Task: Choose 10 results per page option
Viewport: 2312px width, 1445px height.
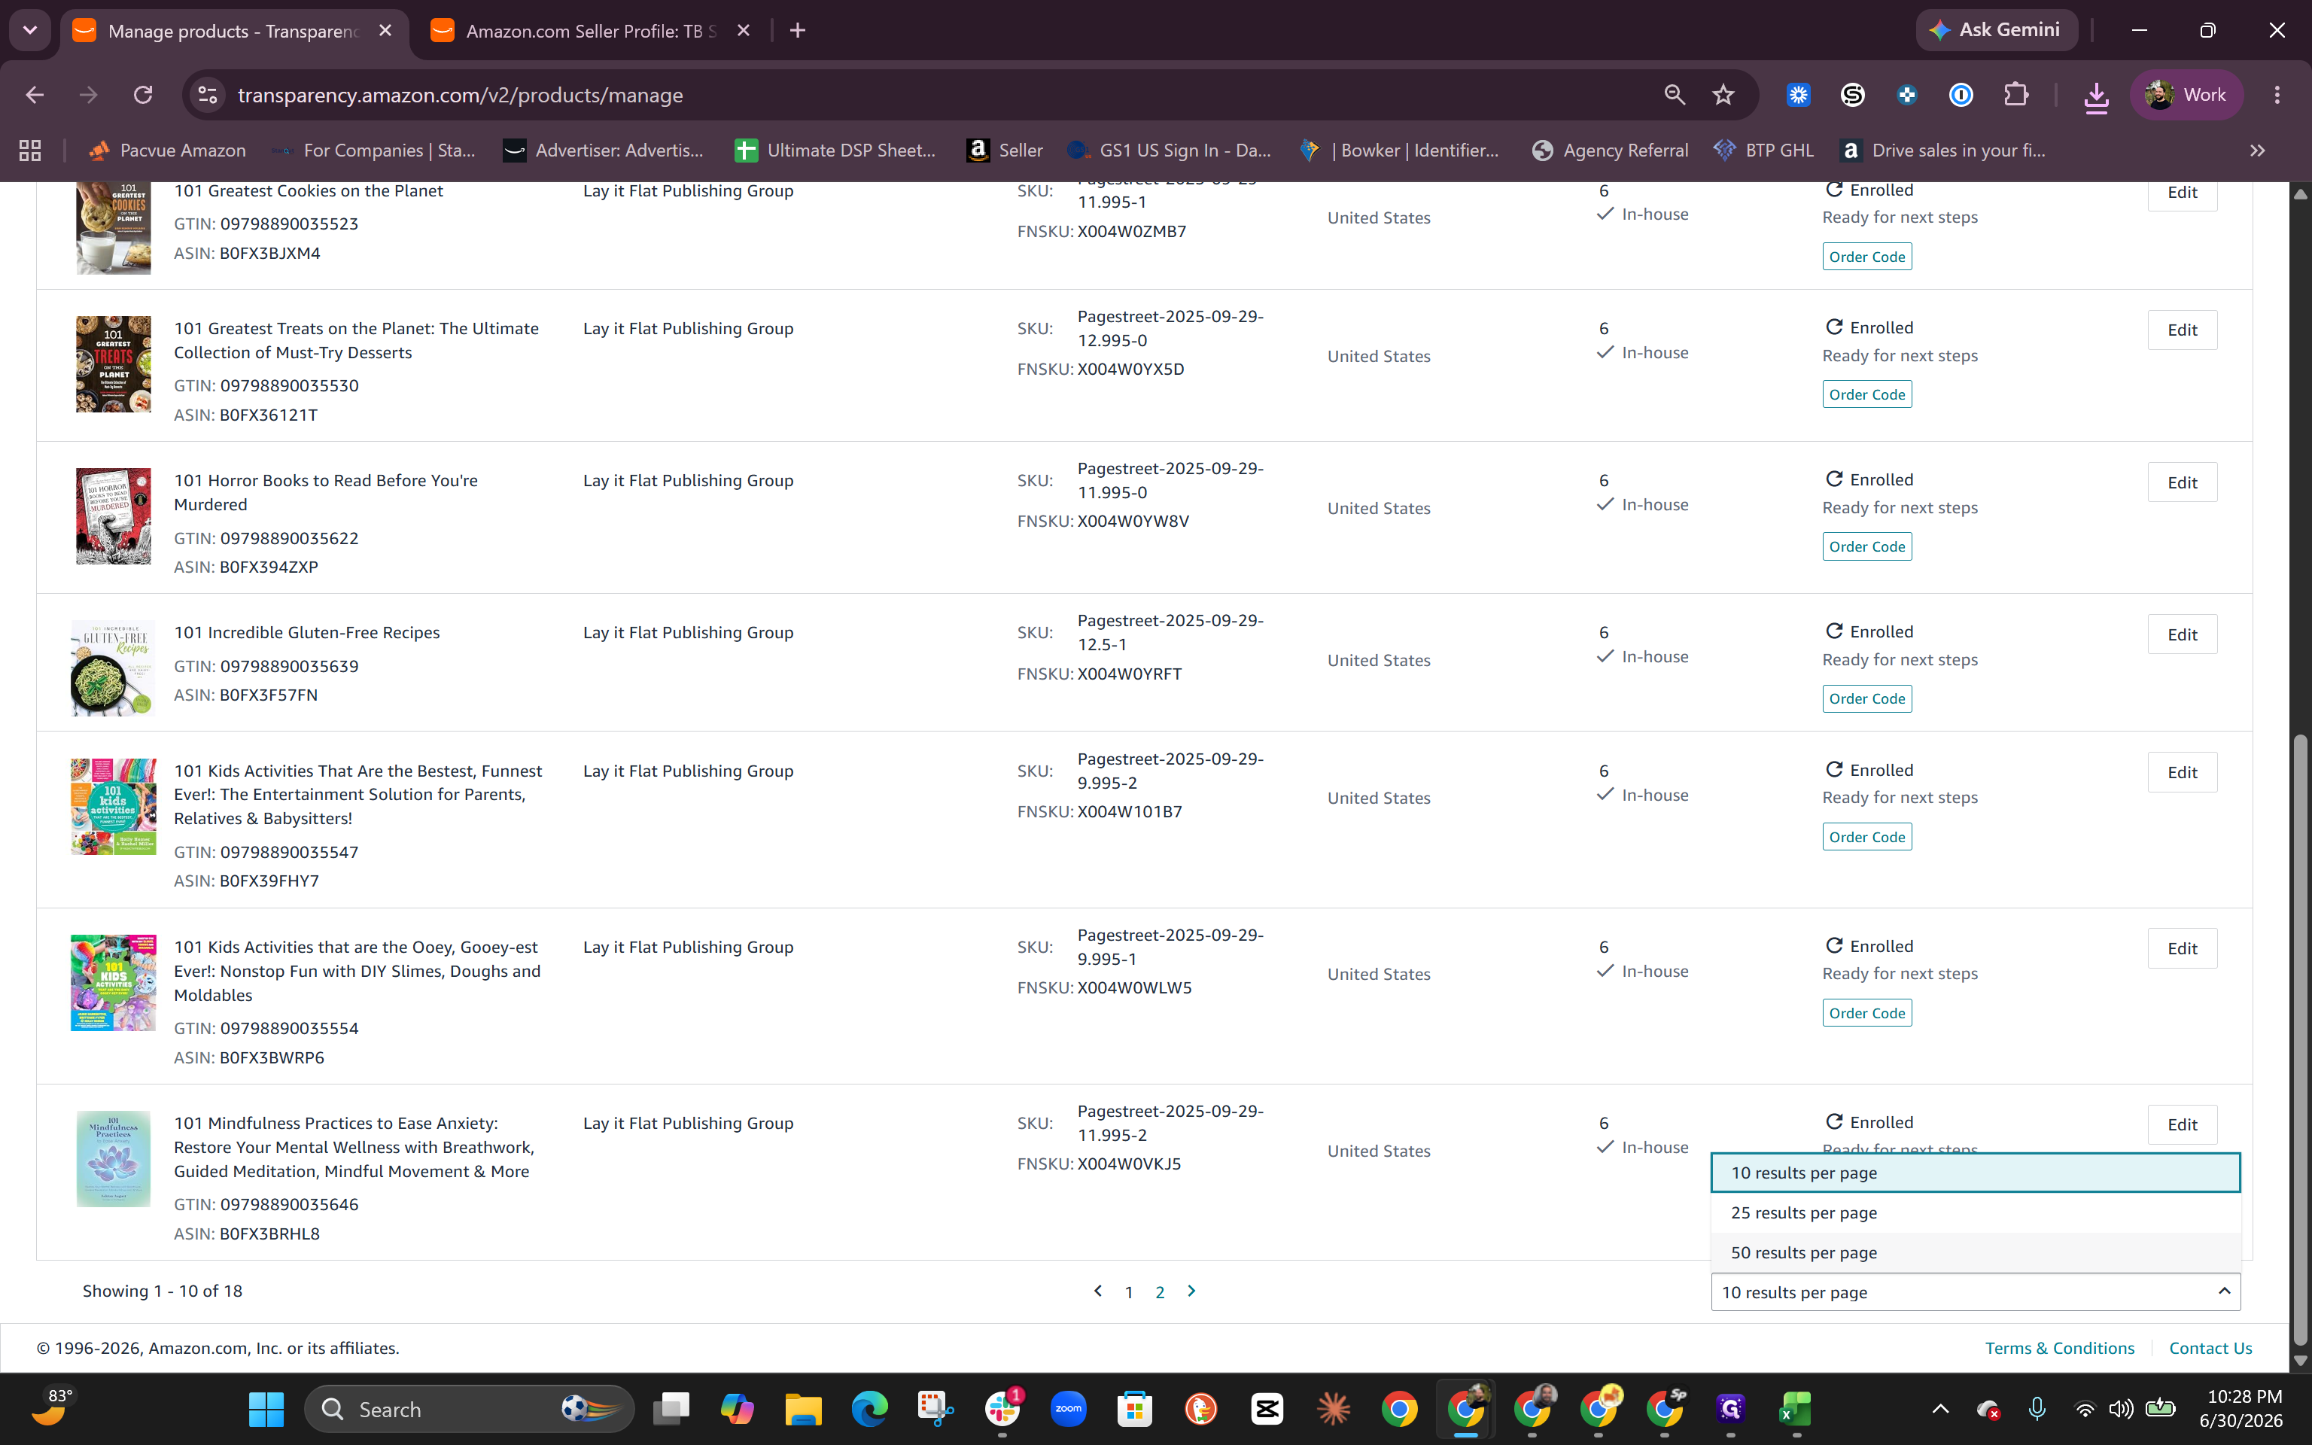Action: 1975,1173
